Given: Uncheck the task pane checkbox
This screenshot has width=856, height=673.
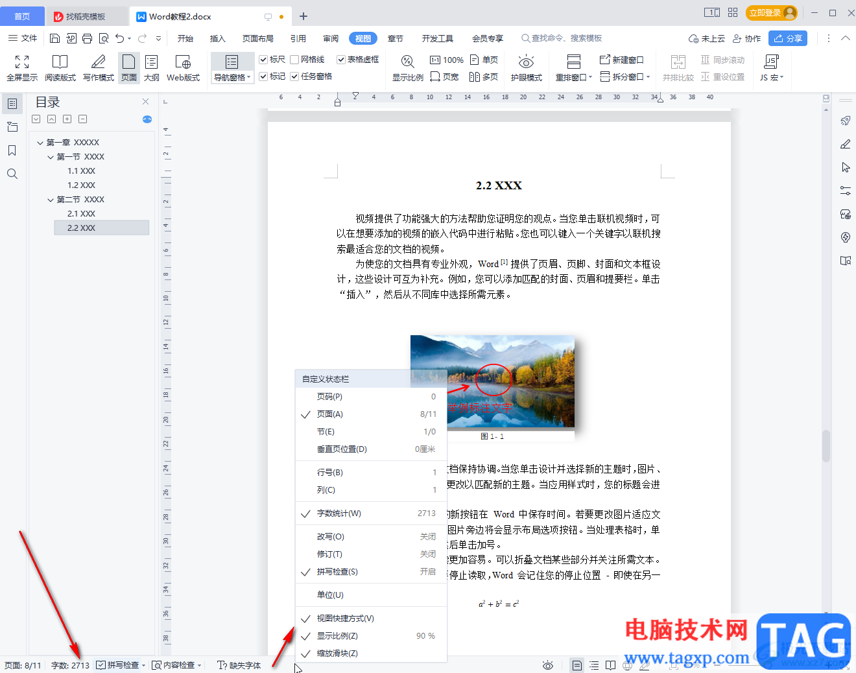Looking at the screenshot, I should (x=294, y=77).
